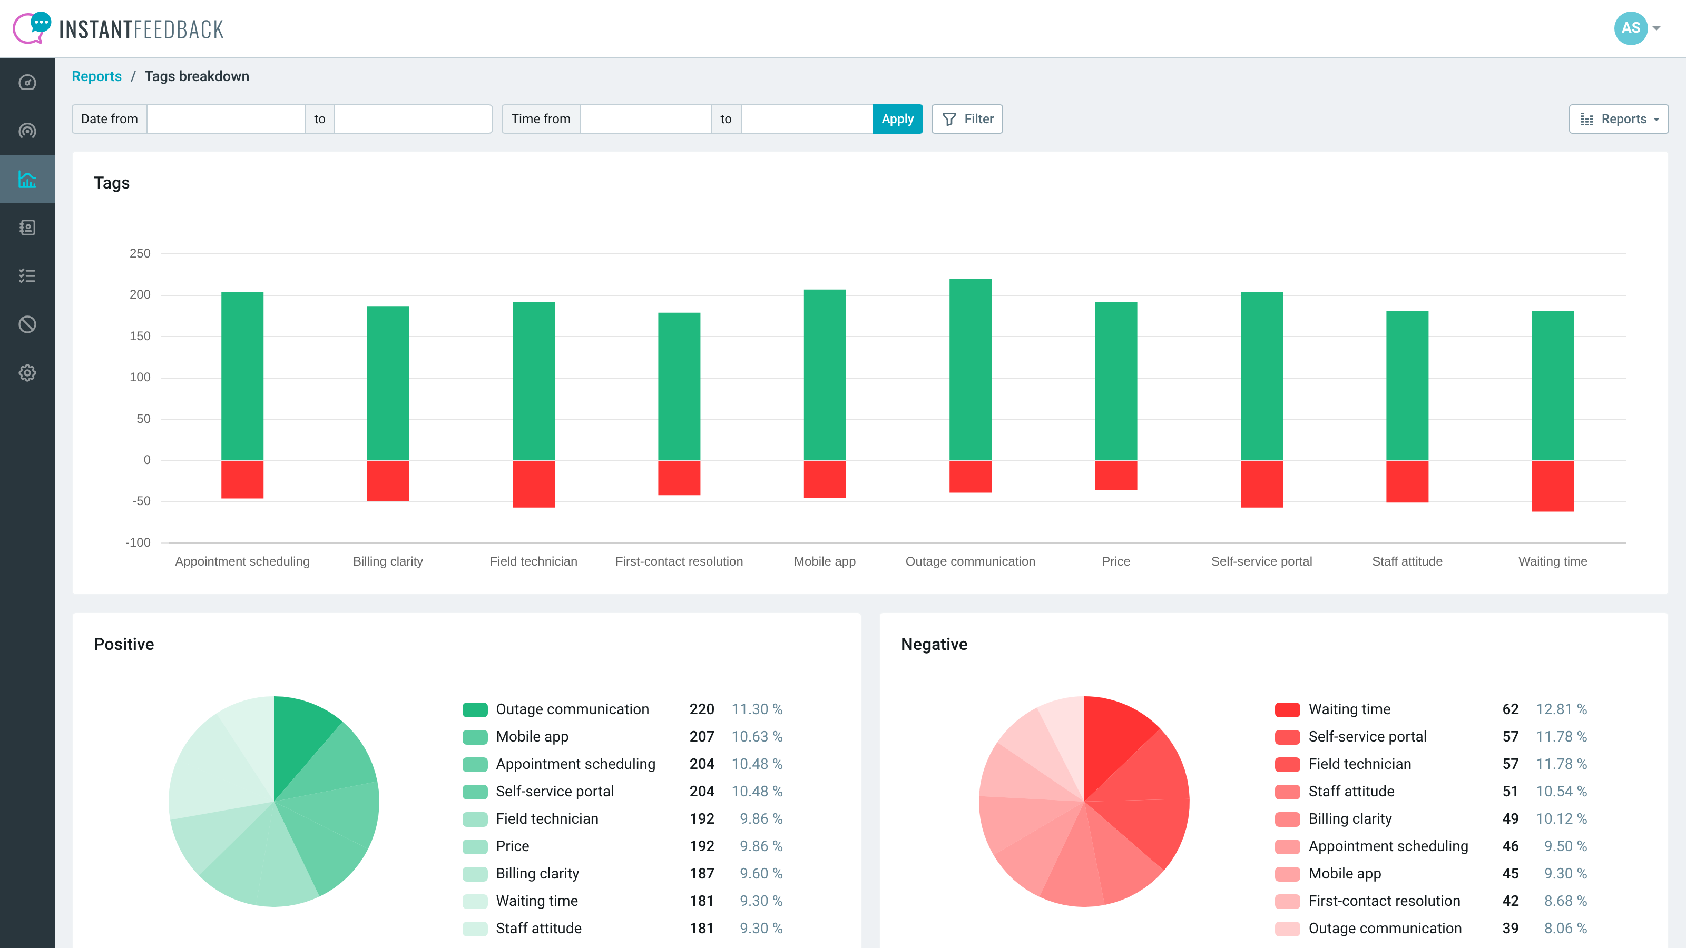Open the blocked circle sidebar icon
The image size is (1686, 948).
point(27,324)
